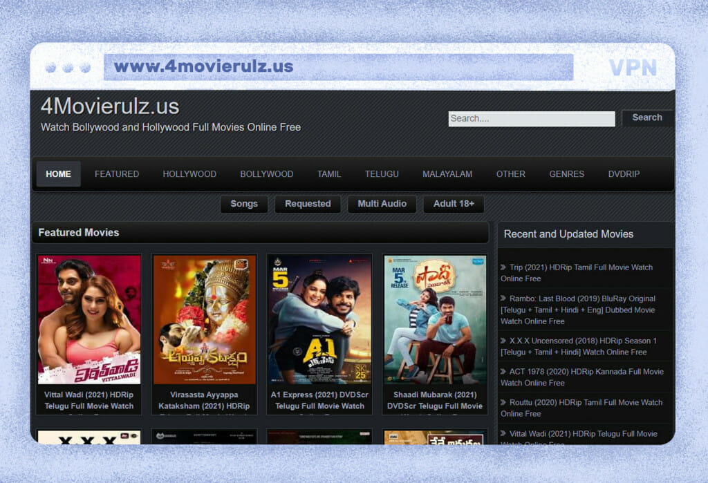Image resolution: width=708 pixels, height=483 pixels.
Task: Click the Adult 18+ button
Action: click(x=454, y=204)
